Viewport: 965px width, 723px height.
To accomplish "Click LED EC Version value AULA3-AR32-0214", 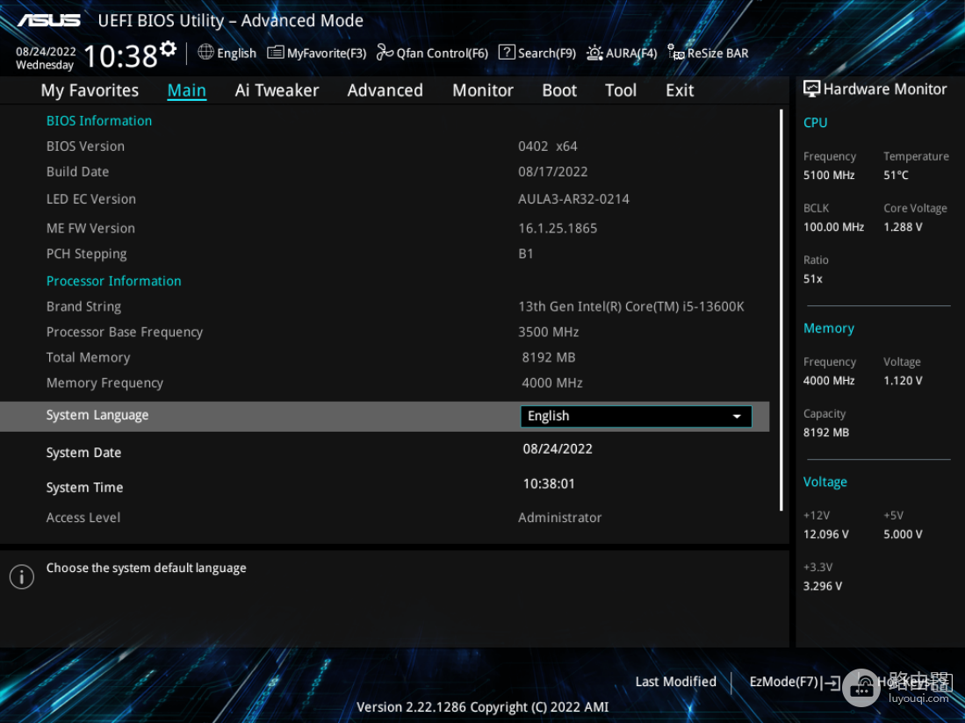I will [573, 199].
